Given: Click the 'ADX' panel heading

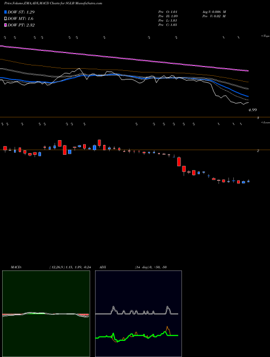Looking at the screenshot, I should [103, 267].
